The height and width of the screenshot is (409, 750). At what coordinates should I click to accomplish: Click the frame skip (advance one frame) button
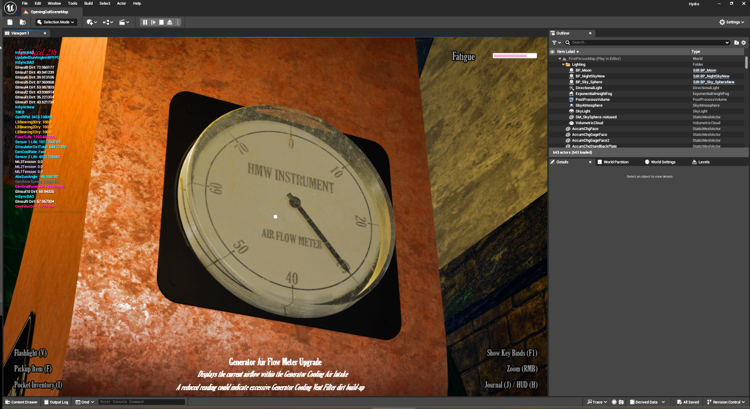point(154,22)
